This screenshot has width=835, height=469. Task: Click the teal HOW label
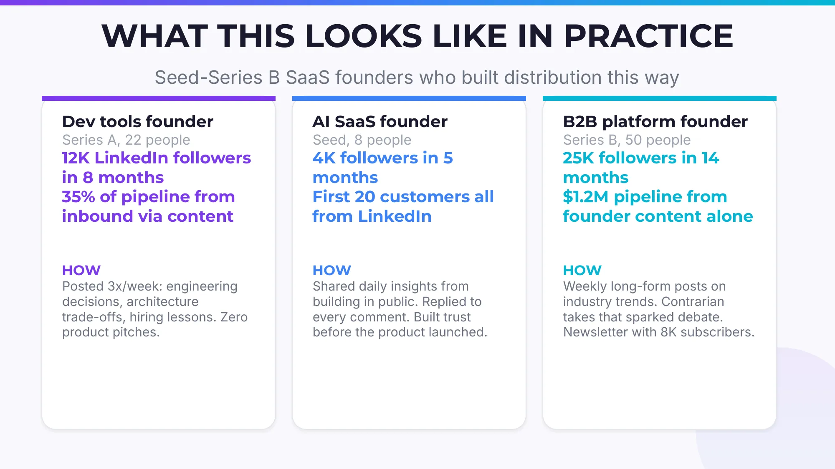(582, 271)
